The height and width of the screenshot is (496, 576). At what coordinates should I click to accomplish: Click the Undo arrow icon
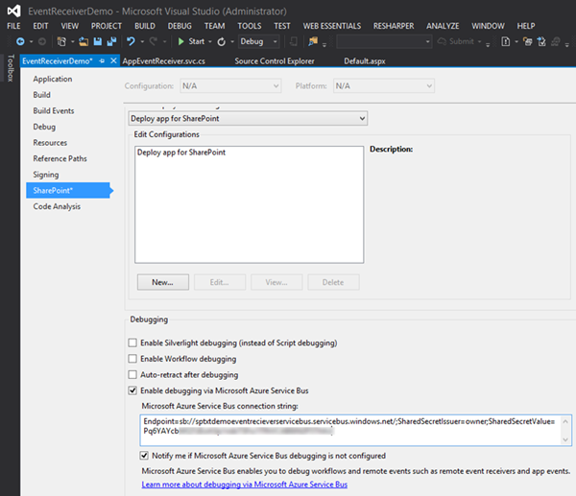pos(131,42)
